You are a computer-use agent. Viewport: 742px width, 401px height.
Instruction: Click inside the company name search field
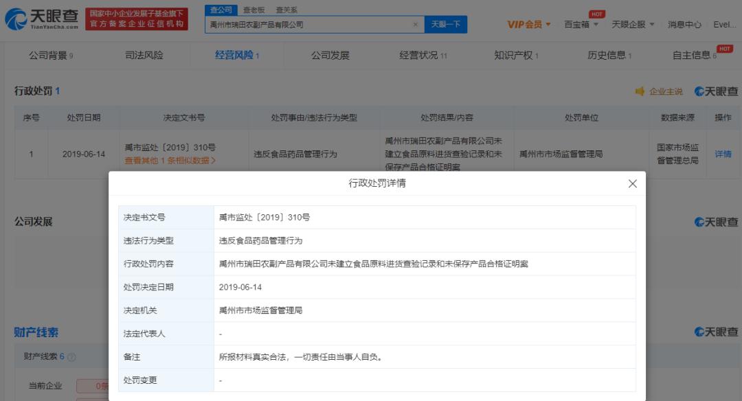click(309, 24)
